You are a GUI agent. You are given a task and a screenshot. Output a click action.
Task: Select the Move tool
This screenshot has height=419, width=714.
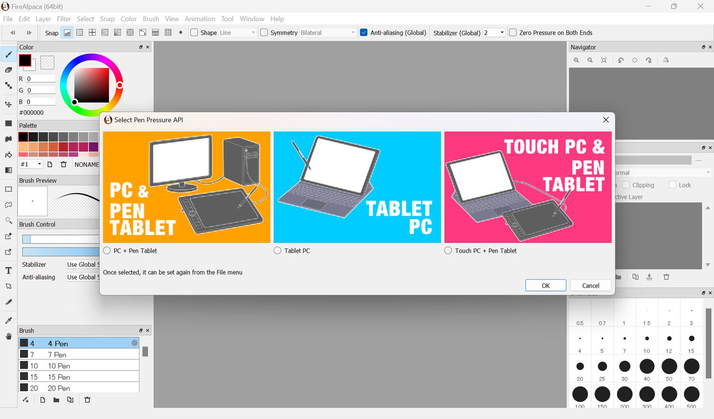[x=8, y=104]
